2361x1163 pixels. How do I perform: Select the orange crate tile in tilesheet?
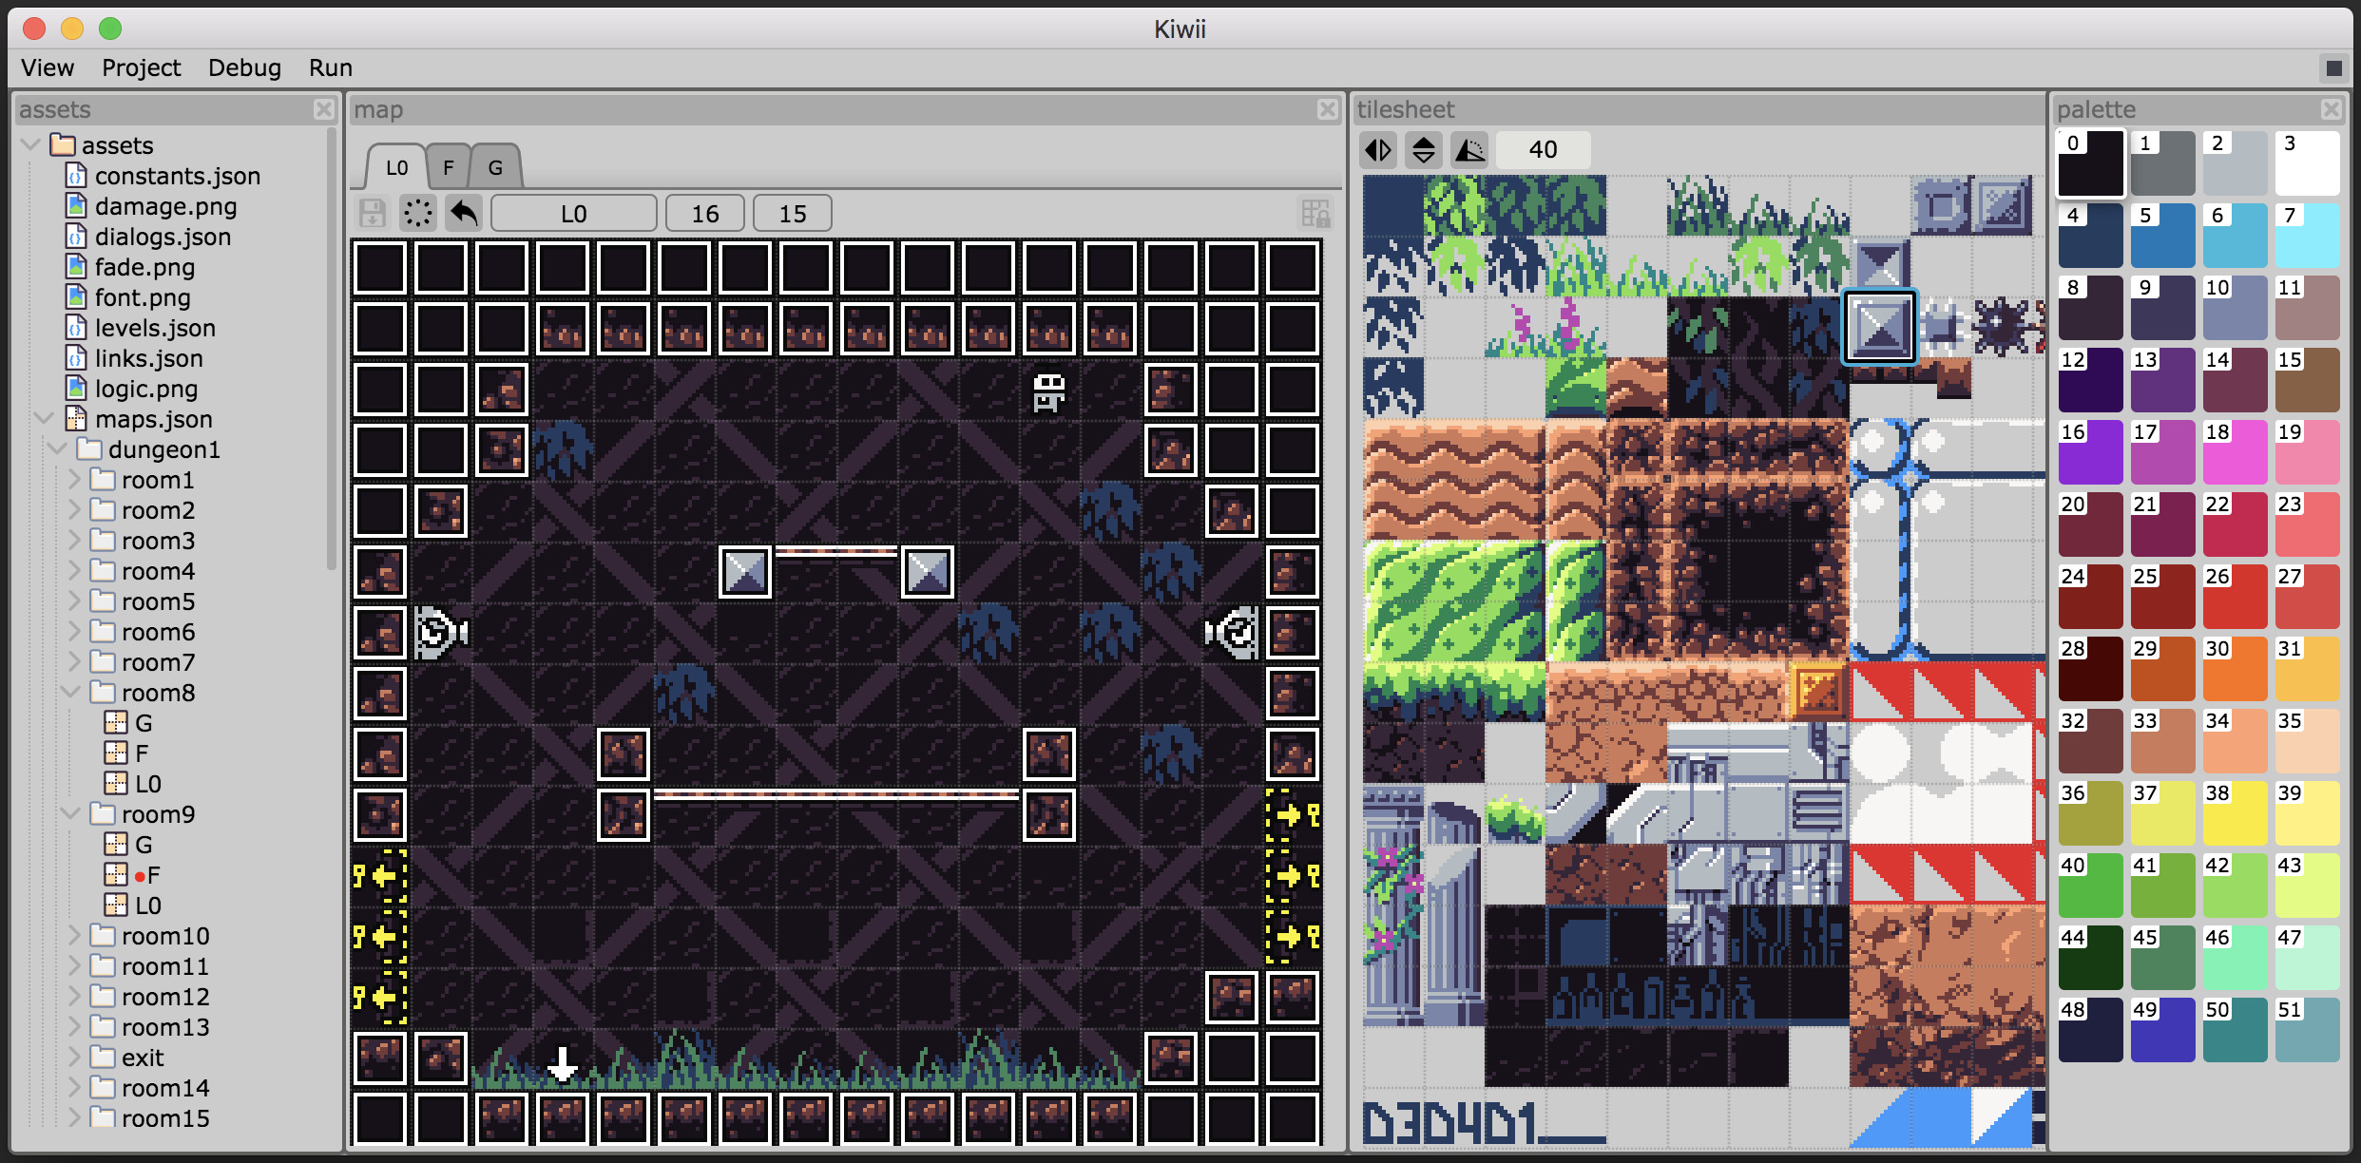(1817, 691)
